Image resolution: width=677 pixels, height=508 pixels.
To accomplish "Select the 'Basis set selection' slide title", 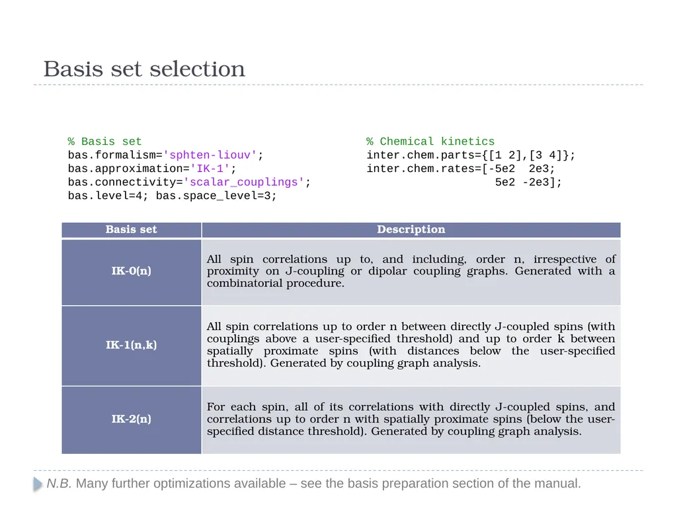I will point(144,69).
